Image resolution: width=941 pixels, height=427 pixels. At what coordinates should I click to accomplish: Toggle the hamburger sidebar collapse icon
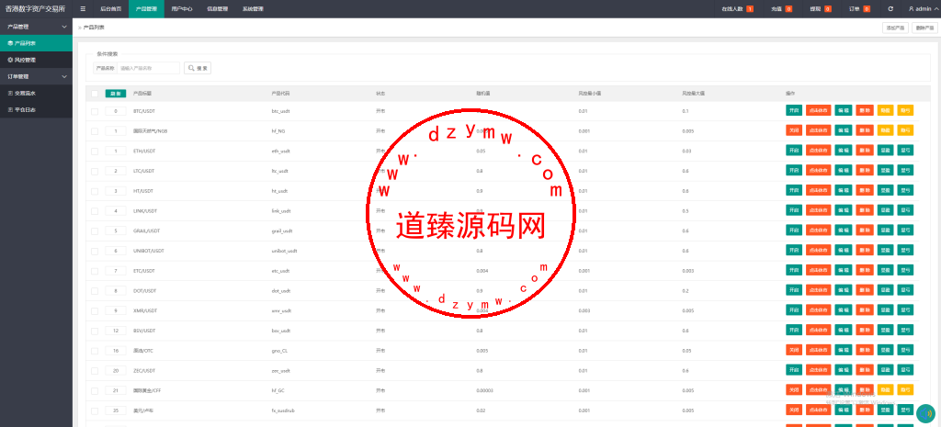[x=83, y=9]
